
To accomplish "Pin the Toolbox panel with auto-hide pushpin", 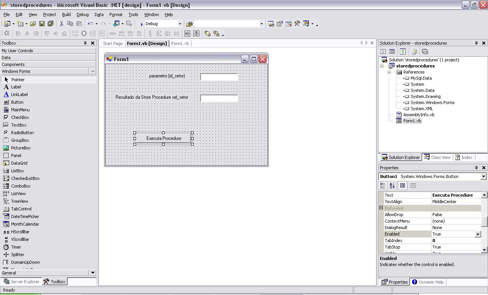I will [85, 43].
